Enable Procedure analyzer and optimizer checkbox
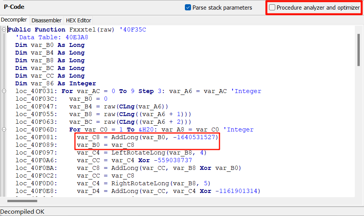364x216 pixels. (x=273, y=7)
